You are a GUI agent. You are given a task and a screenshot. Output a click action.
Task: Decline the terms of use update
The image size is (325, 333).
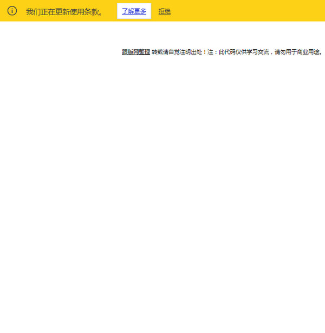coord(165,11)
